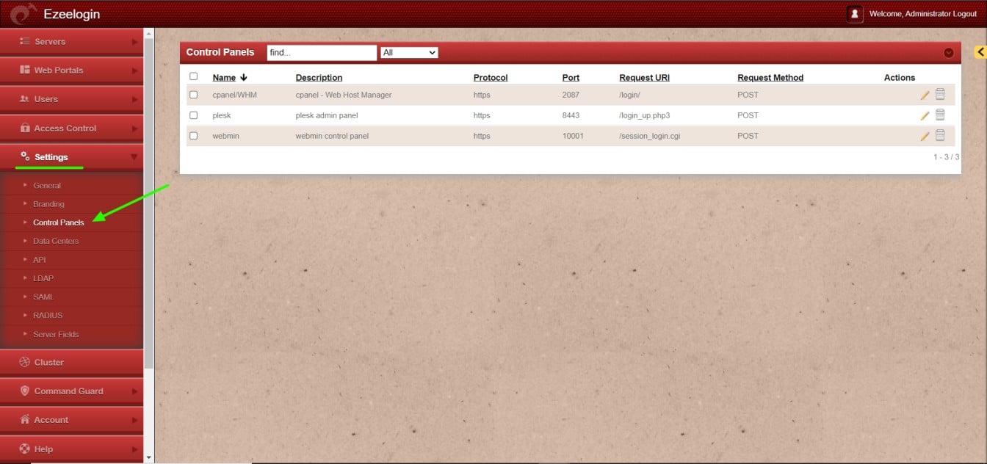987x464 pixels.
Task: Sort by the Description column
Action: coord(319,78)
